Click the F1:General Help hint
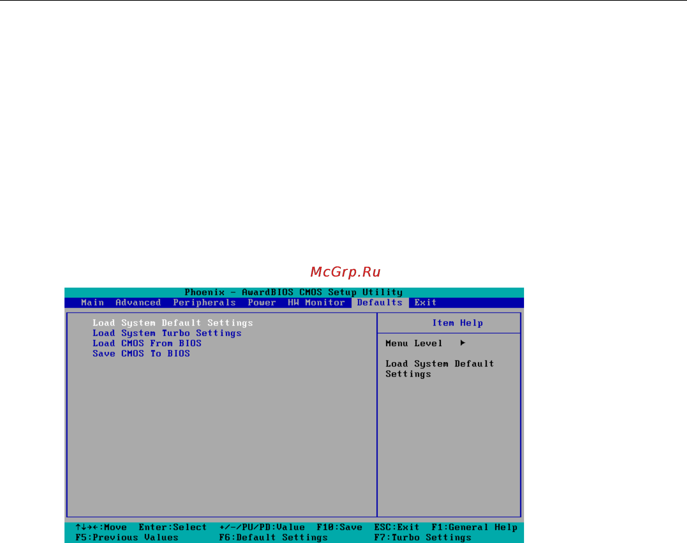Screen dimensions: 687x543 (x=474, y=528)
